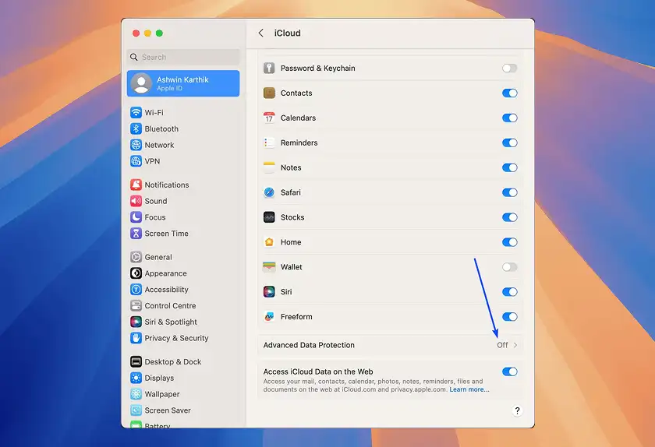This screenshot has width=655, height=447.
Task: Click the Safari compass icon
Action: click(269, 192)
